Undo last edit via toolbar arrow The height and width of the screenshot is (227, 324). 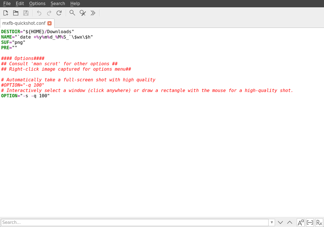pyautogui.click(x=39, y=13)
